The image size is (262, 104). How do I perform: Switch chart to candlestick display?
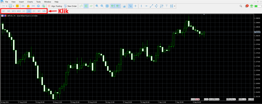(x=86, y=6)
